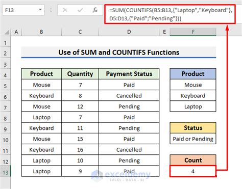Image resolution: width=242 pixels, height=189 pixels.
Task: Select column E header
Action: click(x=164, y=32)
